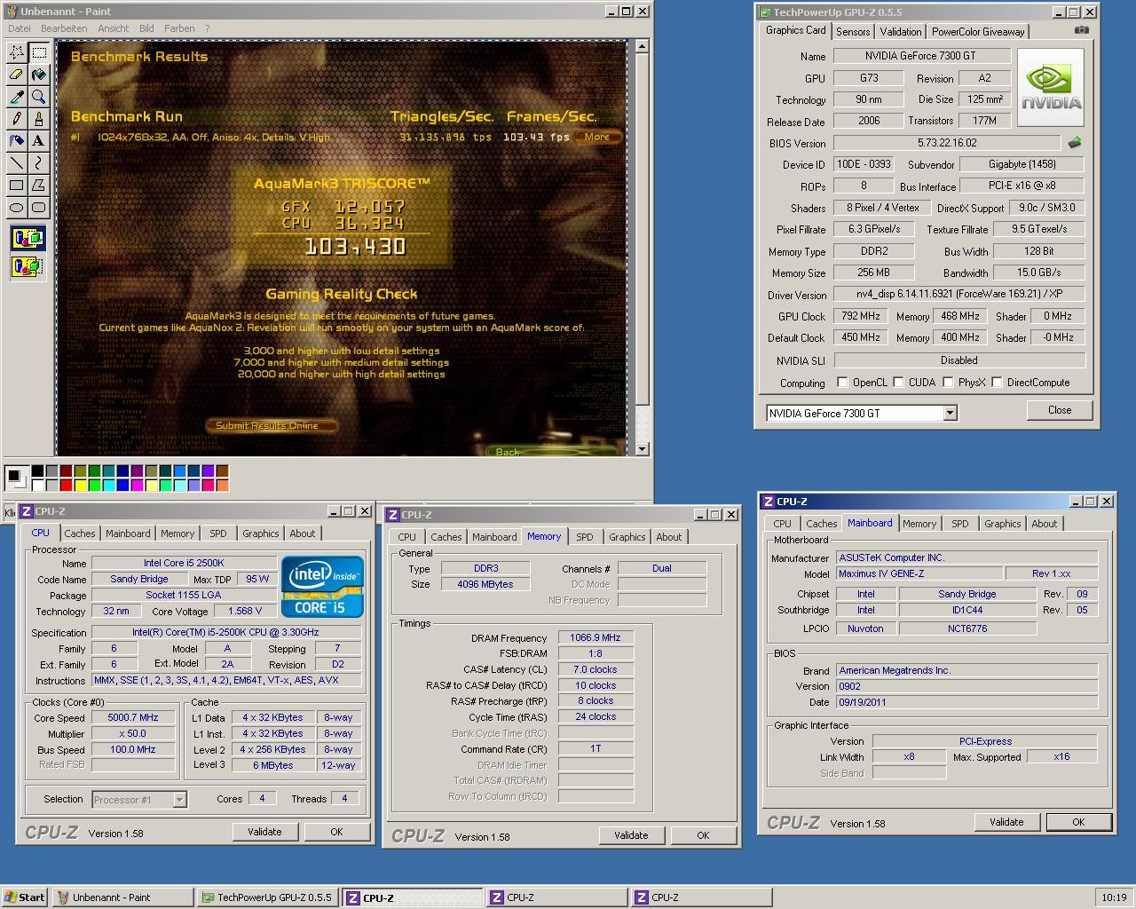Viewport: 1136px width, 909px height.
Task: Pick the bright red color swatch
Action: (67, 485)
